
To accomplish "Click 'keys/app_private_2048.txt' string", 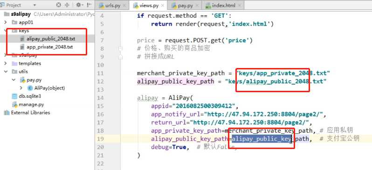I will pos(283,73).
